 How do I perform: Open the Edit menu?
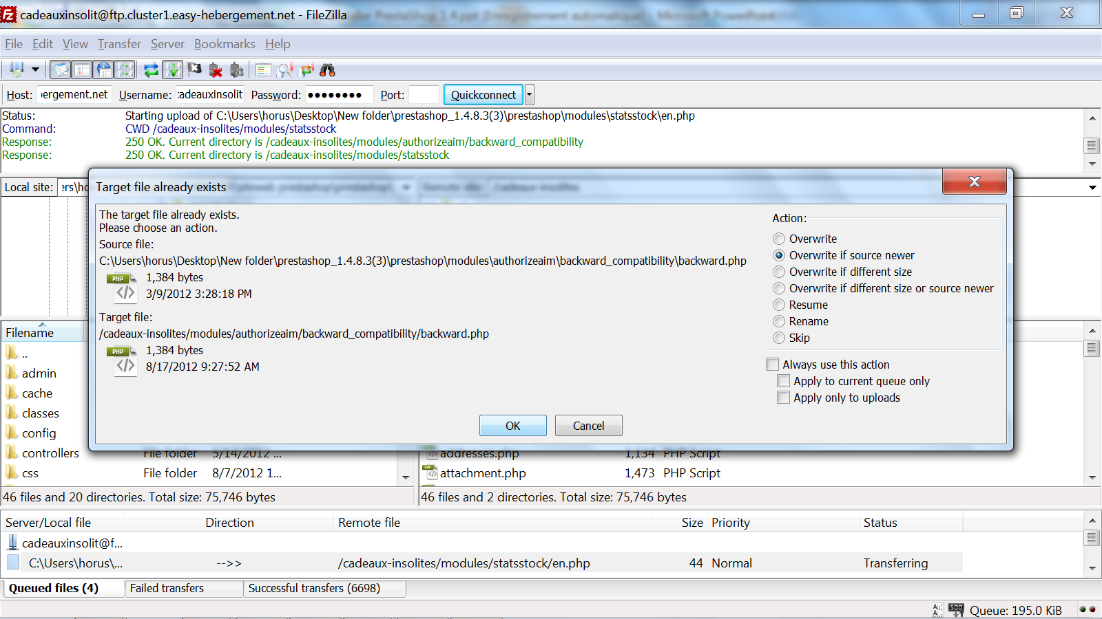[x=43, y=44]
